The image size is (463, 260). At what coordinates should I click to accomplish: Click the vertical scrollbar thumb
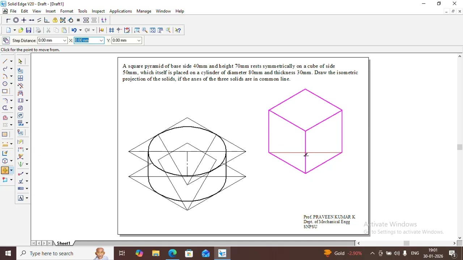(460, 147)
